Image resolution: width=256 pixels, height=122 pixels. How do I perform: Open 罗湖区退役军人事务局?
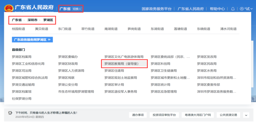[121, 91]
